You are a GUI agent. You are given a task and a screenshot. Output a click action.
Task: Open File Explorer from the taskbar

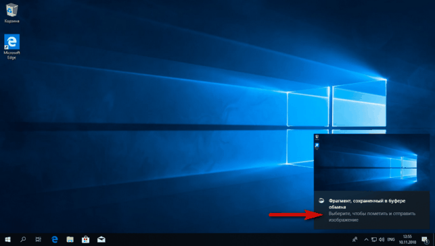pos(70,239)
